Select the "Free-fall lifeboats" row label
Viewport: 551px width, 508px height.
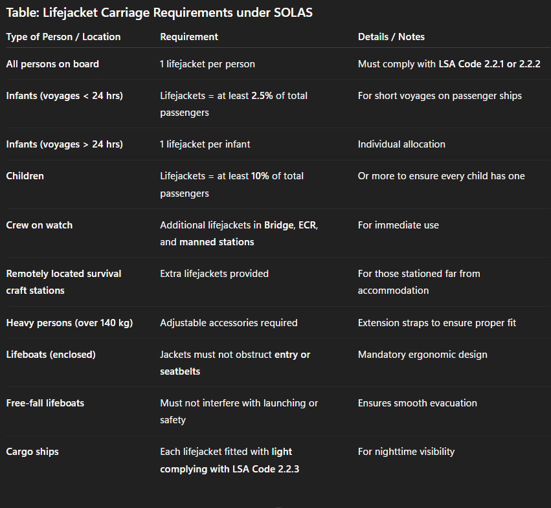[45, 403]
